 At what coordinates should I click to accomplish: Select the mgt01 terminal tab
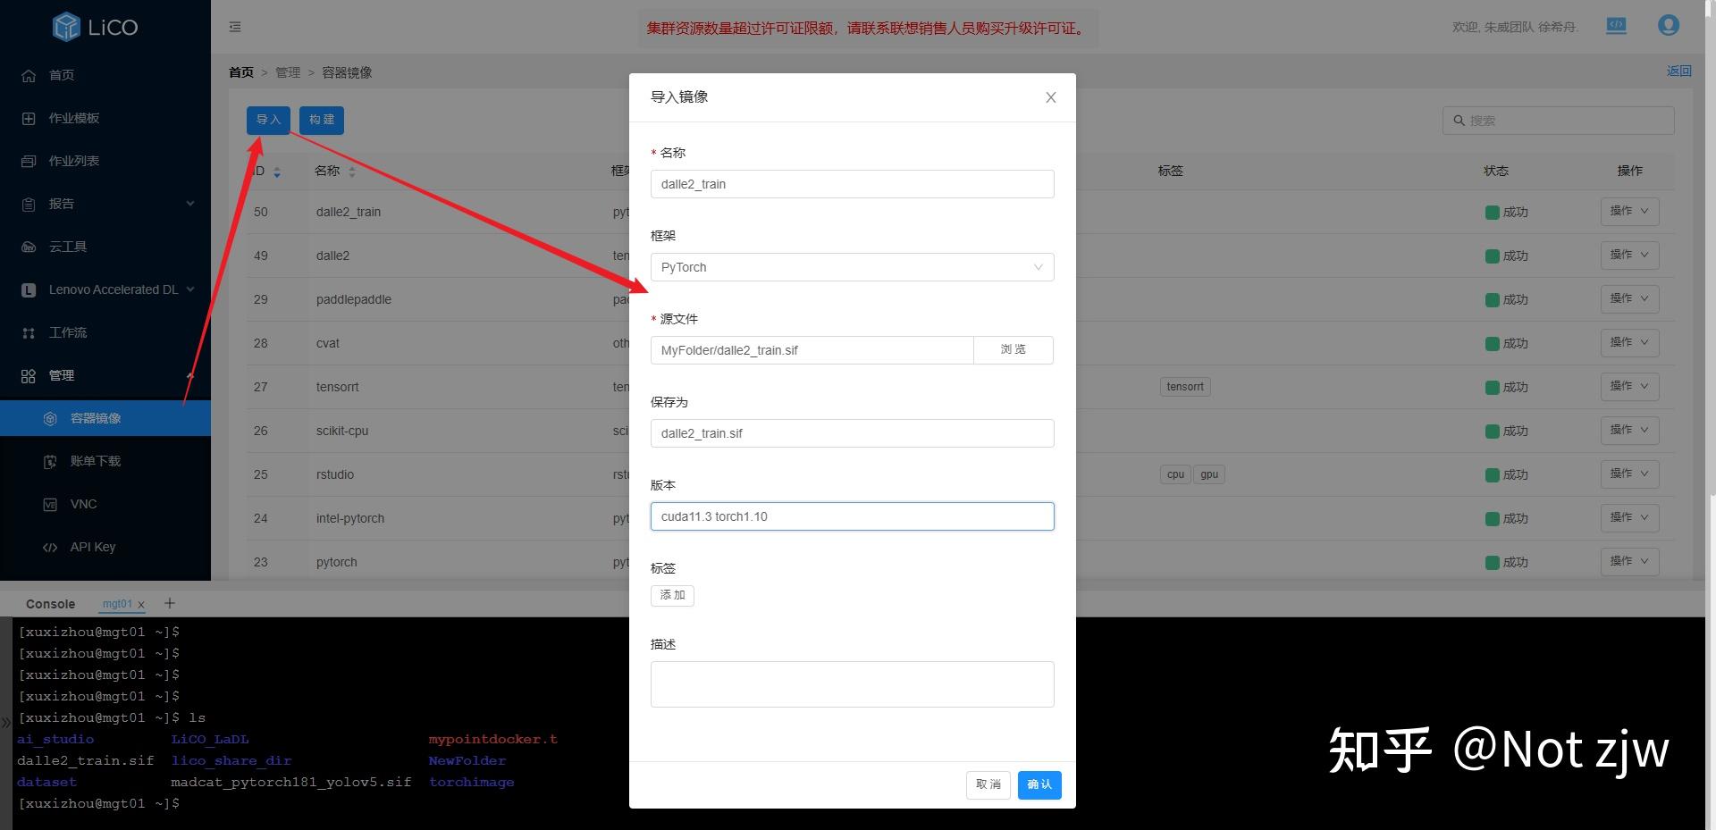117,604
